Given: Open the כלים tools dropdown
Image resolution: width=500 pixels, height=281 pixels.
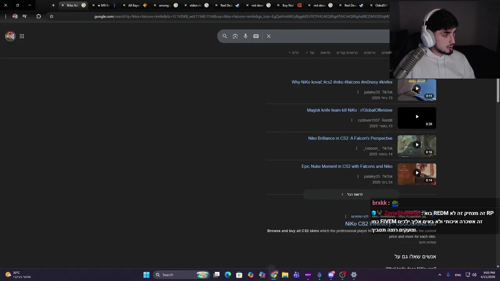Looking at the screenshot, I should 293,53.
